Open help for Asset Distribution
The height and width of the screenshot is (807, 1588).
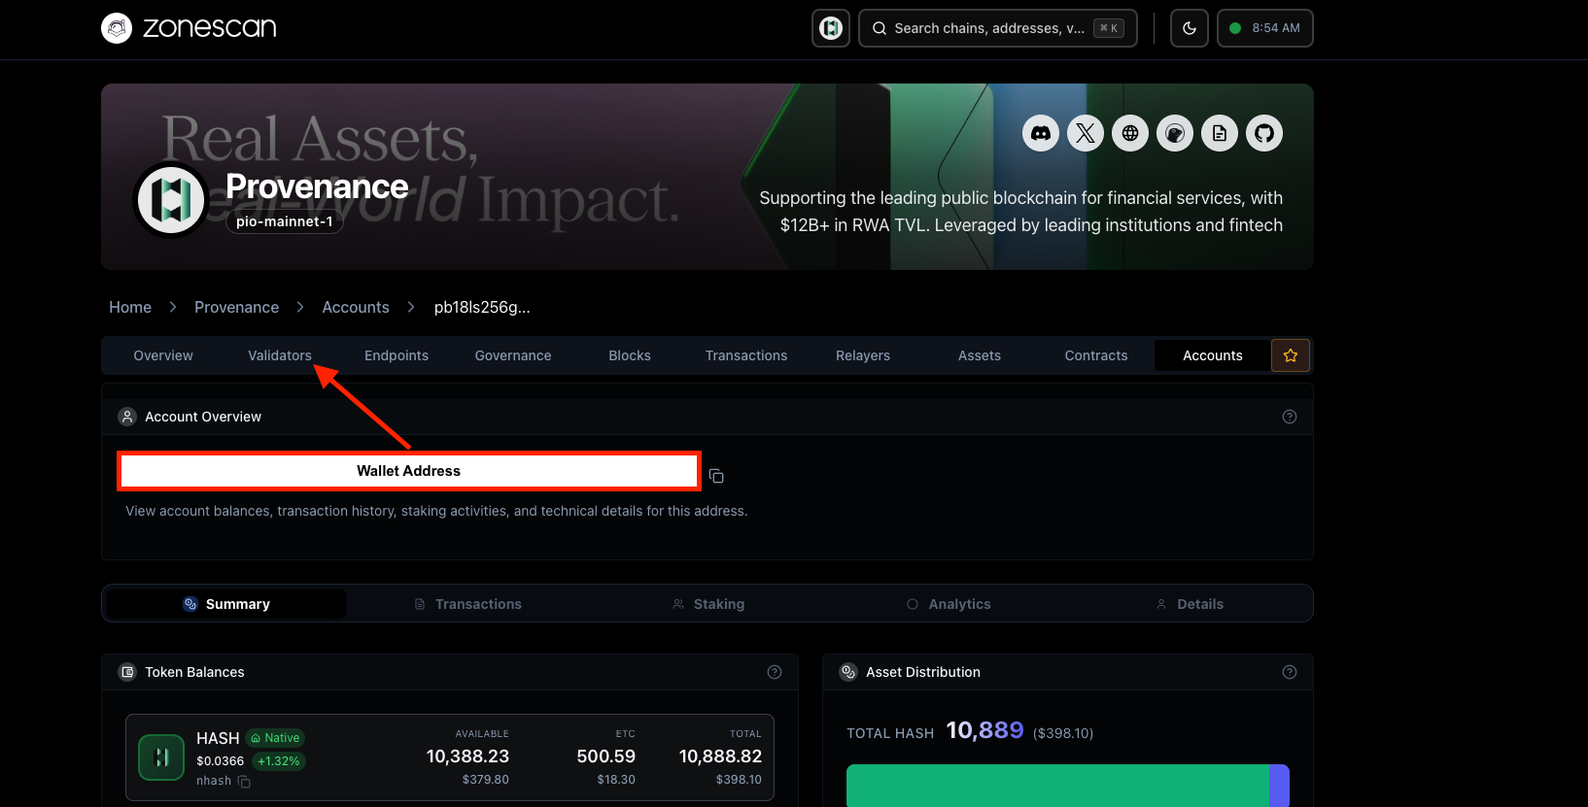click(1290, 672)
